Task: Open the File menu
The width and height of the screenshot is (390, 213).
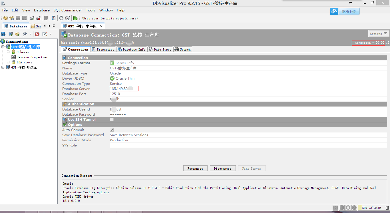Action: pos(5,10)
